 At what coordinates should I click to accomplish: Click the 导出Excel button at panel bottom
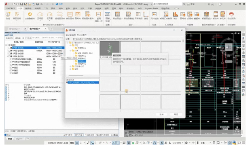[114, 135]
